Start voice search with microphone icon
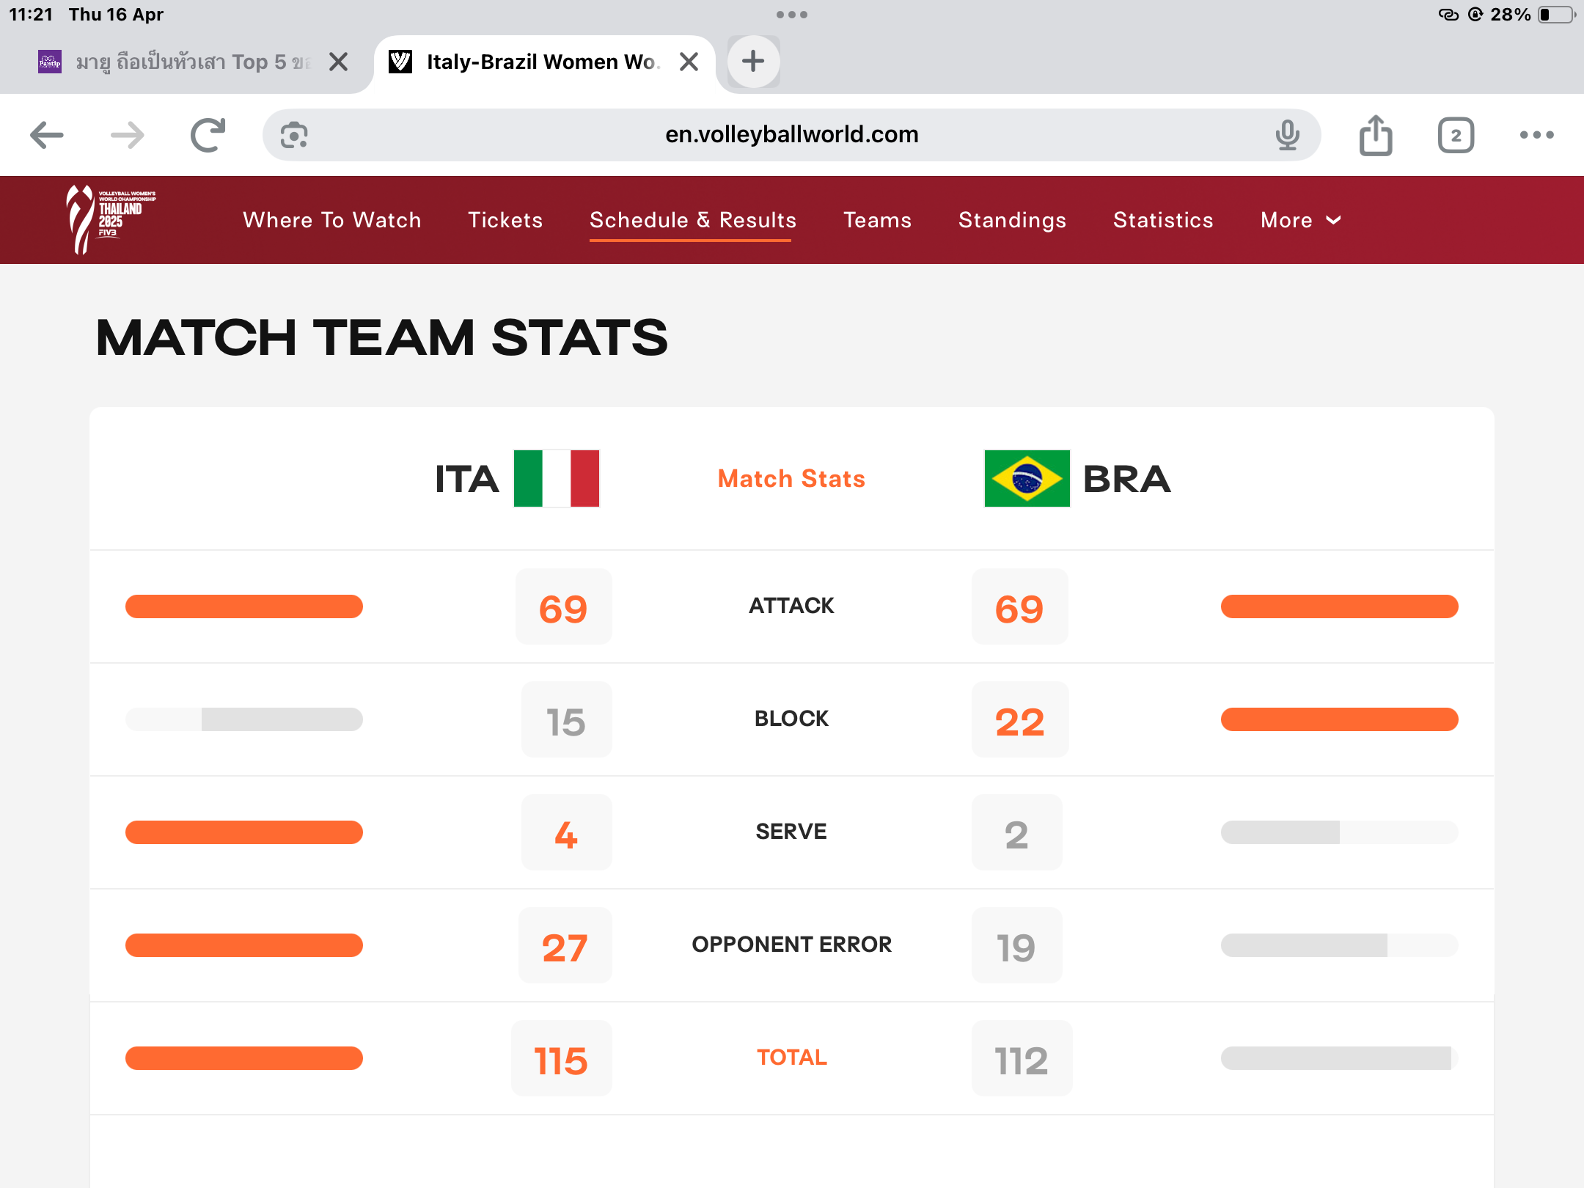Viewport: 1584px width, 1188px height. (x=1287, y=135)
